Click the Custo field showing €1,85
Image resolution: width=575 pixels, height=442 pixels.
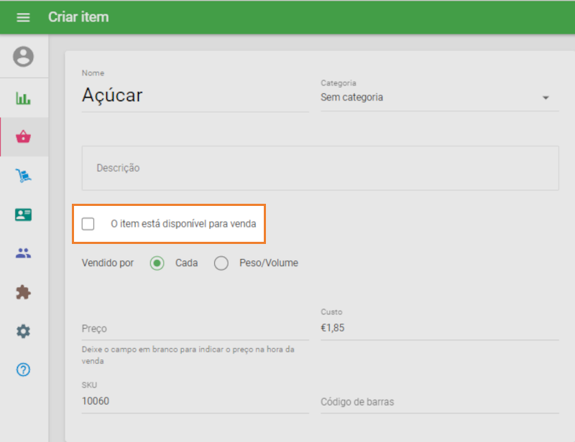tap(438, 329)
